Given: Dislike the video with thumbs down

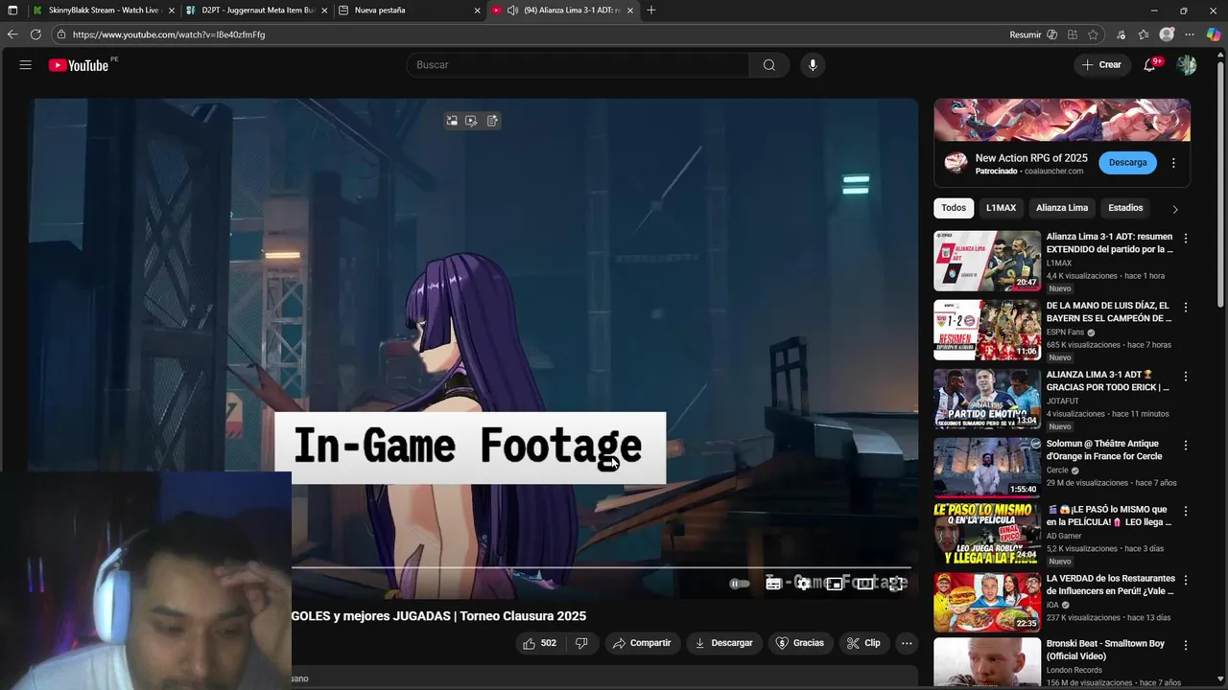Looking at the screenshot, I should pyautogui.click(x=581, y=643).
